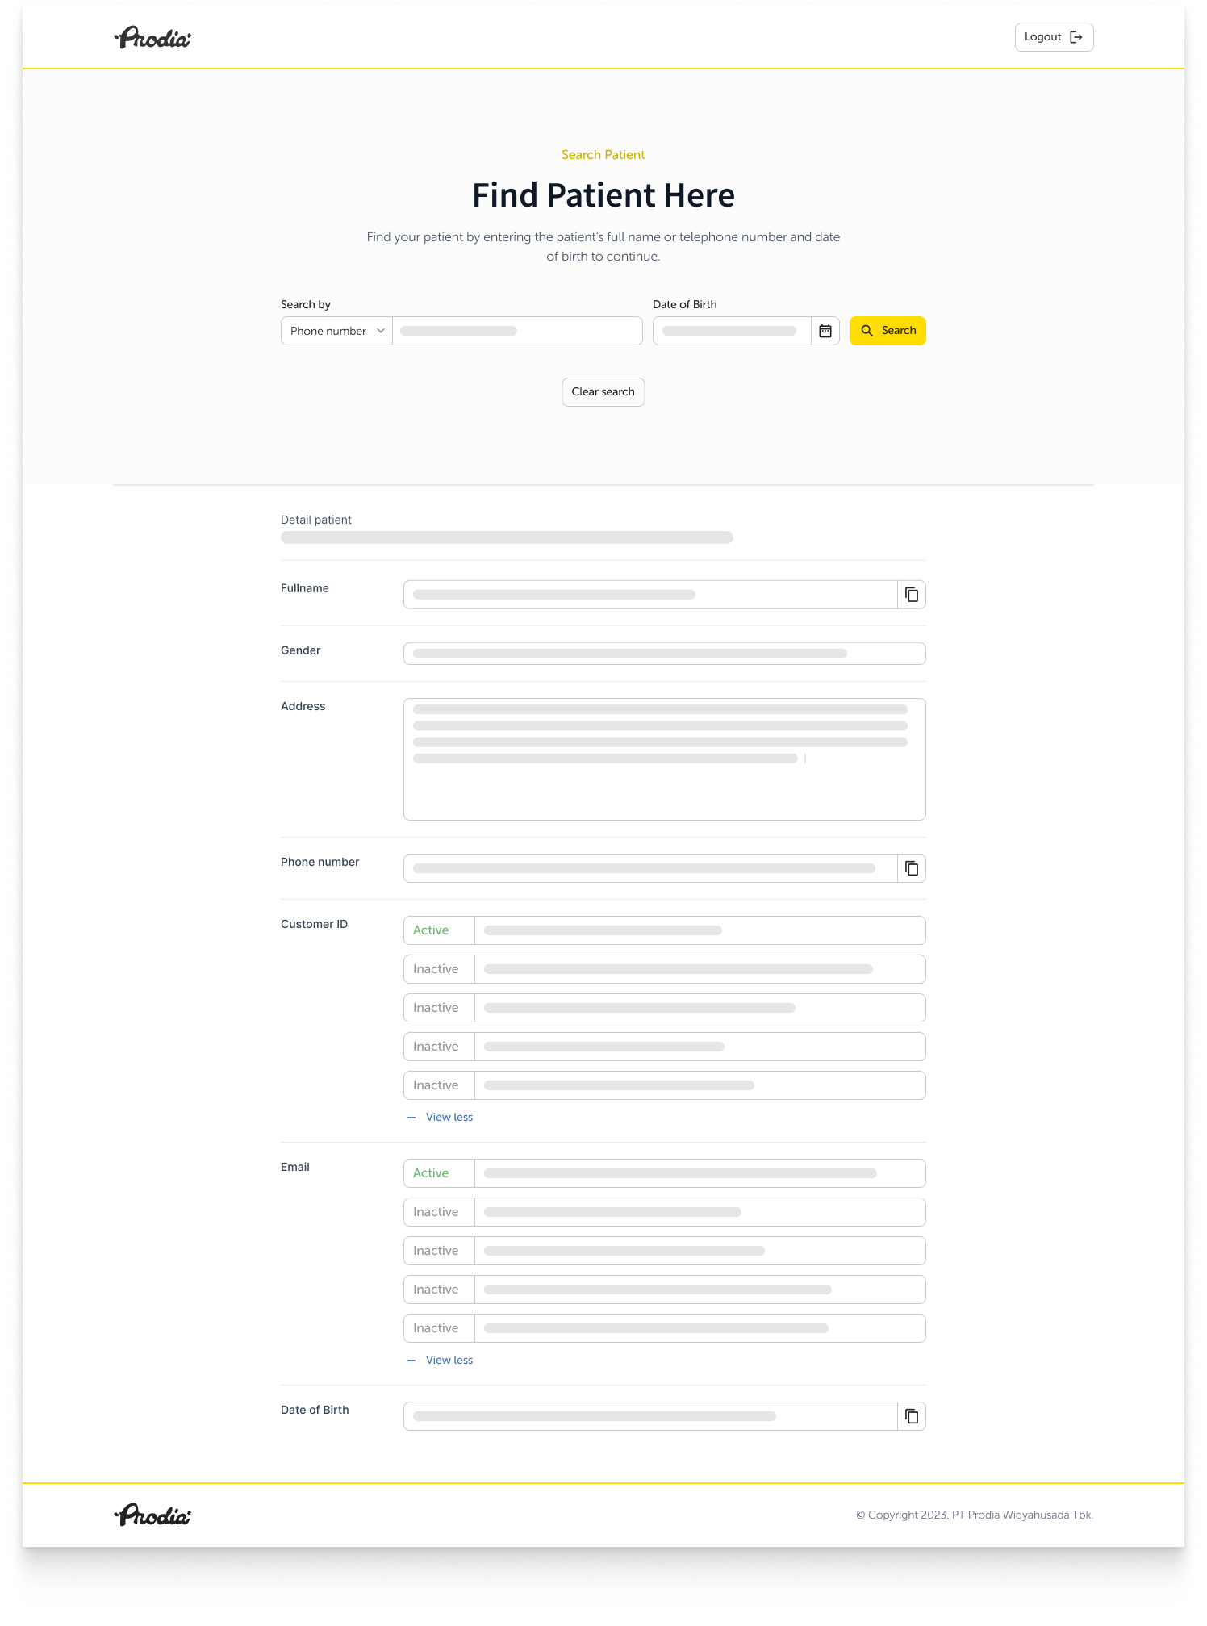Click the Clear search button
The width and height of the screenshot is (1207, 1626).
pyautogui.click(x=603, y=392)
